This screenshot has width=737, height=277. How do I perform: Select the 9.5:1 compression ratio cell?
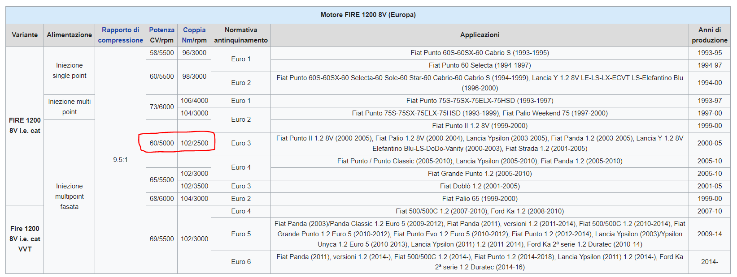click(x=120, y=160)
